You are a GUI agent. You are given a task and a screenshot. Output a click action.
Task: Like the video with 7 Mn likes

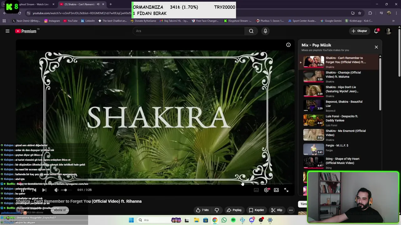(x=202, y=210)
